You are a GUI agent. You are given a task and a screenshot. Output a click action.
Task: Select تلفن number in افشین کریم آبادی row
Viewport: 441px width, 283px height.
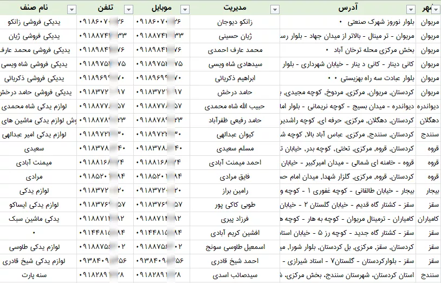(105, 233)
